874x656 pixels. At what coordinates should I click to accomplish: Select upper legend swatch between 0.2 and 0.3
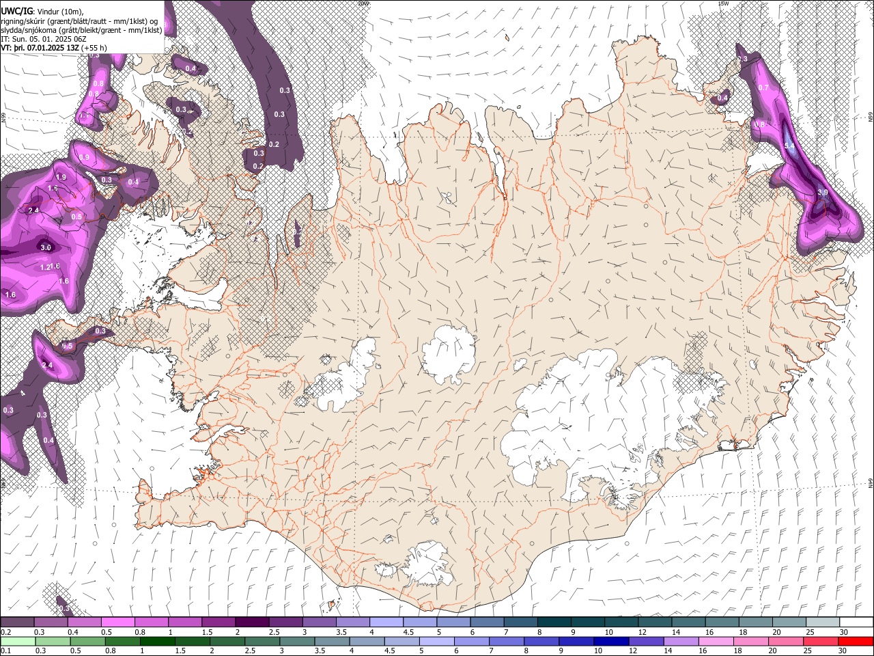click(17, 622)
